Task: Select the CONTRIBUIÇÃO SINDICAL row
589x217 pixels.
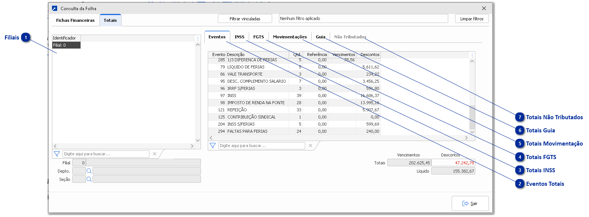Action: tap(294, 117)
